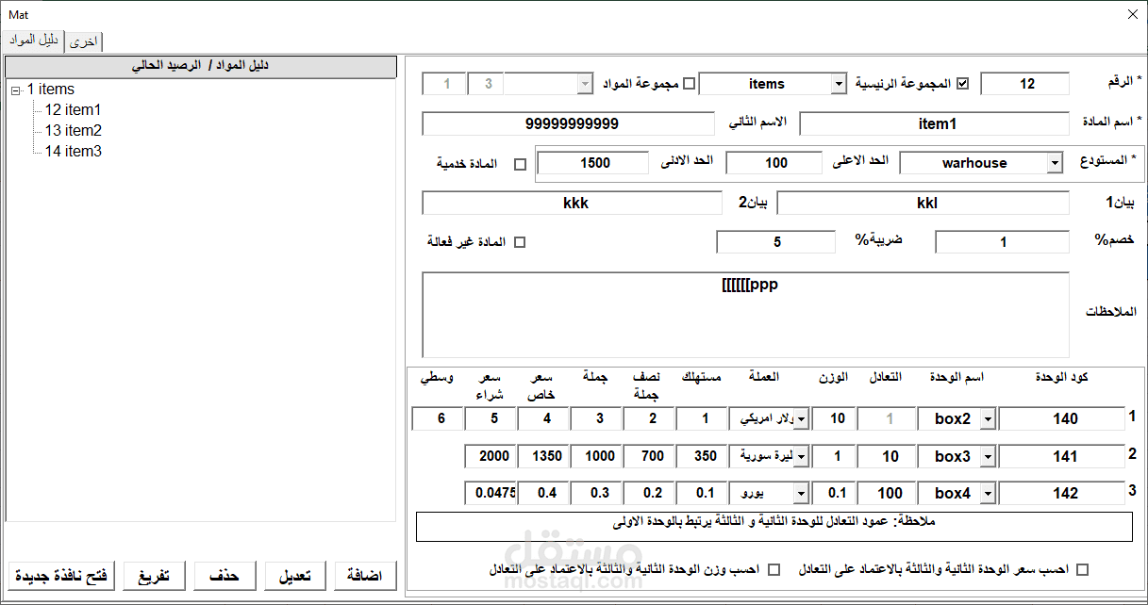Click row 3 purchase price 0.0475
1148x605 pixels.
coord(490,493)
